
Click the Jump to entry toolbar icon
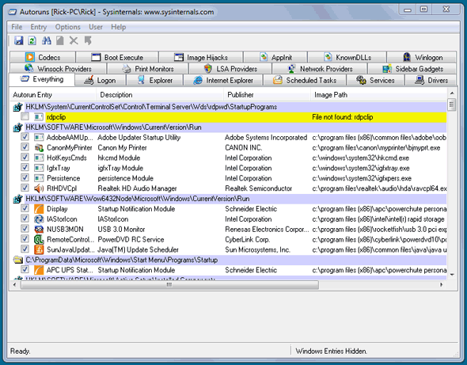point(88,40)
